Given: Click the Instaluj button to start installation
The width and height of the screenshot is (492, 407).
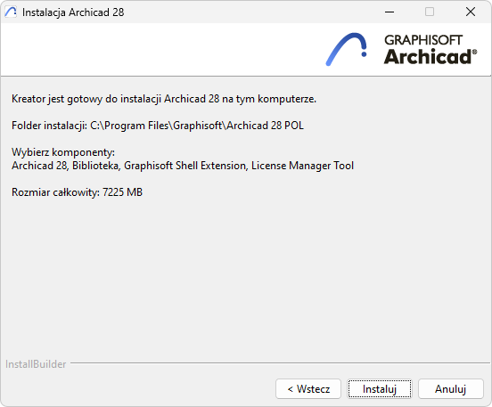Looking at the screenshot, I should click(x=380, y=389).
